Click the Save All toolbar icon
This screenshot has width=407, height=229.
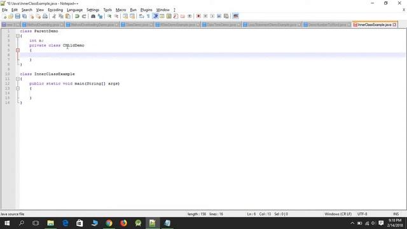(x=24, y=16)
